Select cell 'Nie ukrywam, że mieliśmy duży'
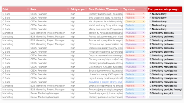 point(106,21)
